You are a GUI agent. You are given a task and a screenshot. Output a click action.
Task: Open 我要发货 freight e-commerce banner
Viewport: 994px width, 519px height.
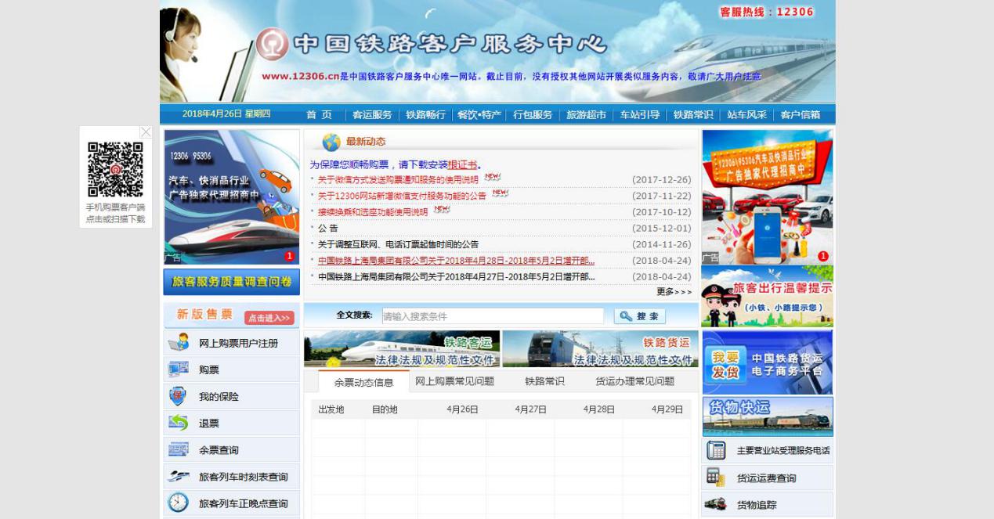[x=768, y=362]
